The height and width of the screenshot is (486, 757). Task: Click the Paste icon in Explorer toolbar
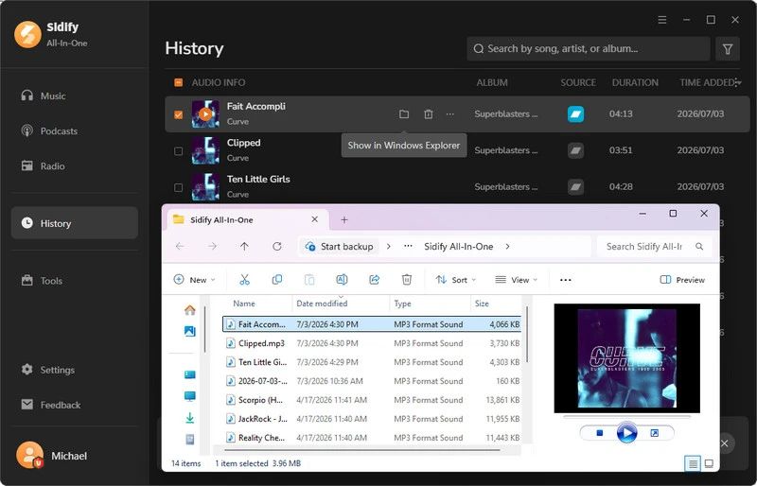click(x=309, y=280)
